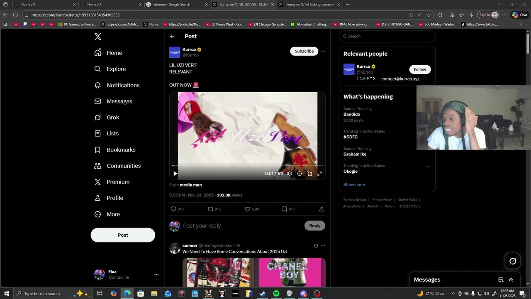Open Notifications in the sidebar
The image size is (531, 299).
pyautogui.click(x=117, y=85)
